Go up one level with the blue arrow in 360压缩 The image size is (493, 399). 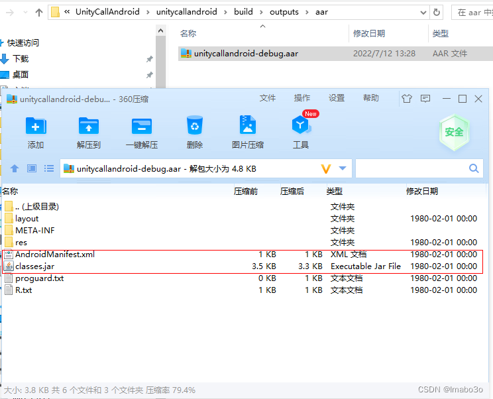15,168
